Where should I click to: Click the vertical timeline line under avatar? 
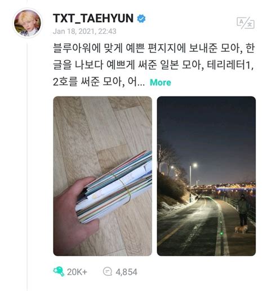click(x=28, y=165)
